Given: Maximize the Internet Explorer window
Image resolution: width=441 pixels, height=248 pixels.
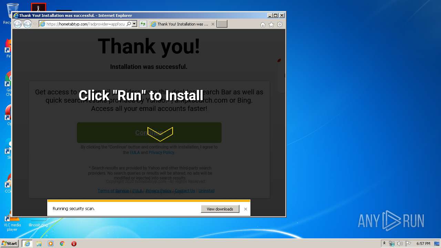Looking at the screenshot, I should coord(276,15).
